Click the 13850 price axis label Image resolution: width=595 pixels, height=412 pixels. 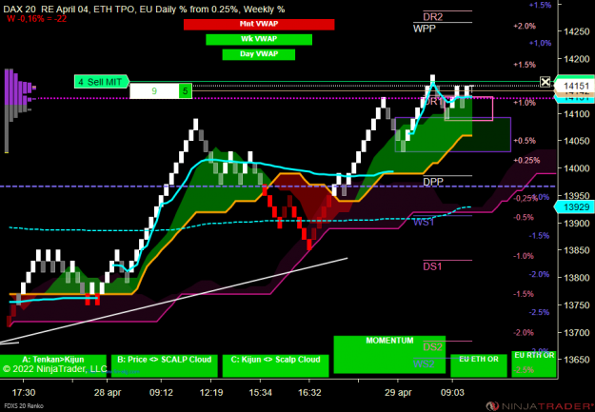(577, 250)
